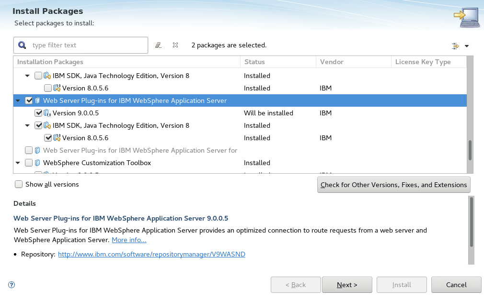484x301 pixels.
Task: Click icon of the checked IBM SDK Java row
Action: click(47, 125)
